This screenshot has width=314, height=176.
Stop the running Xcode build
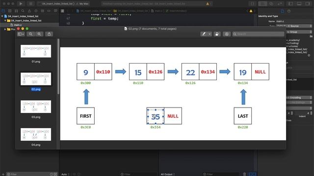coord(30,3)
